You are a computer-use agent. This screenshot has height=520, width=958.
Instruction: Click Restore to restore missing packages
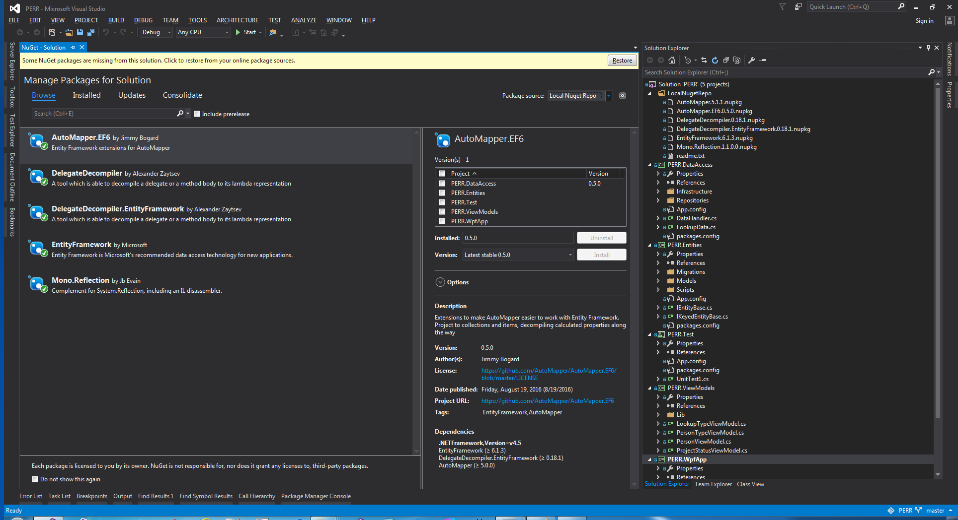[622, 61]
